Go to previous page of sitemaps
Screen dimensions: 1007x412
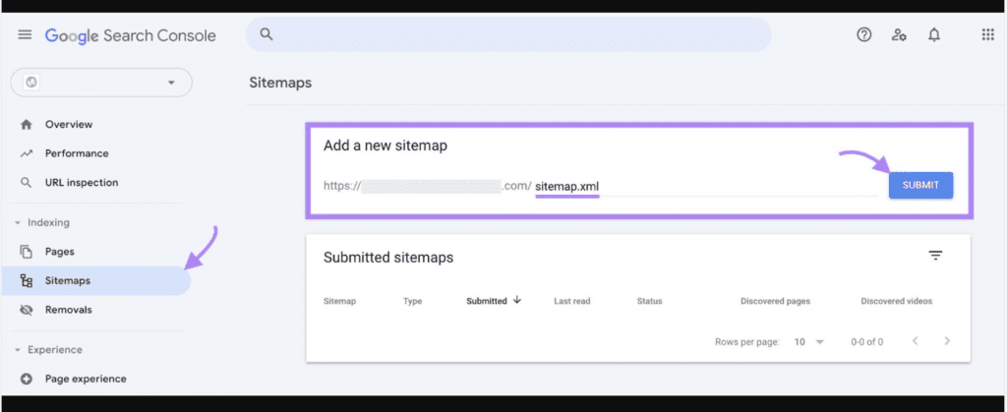916,341
